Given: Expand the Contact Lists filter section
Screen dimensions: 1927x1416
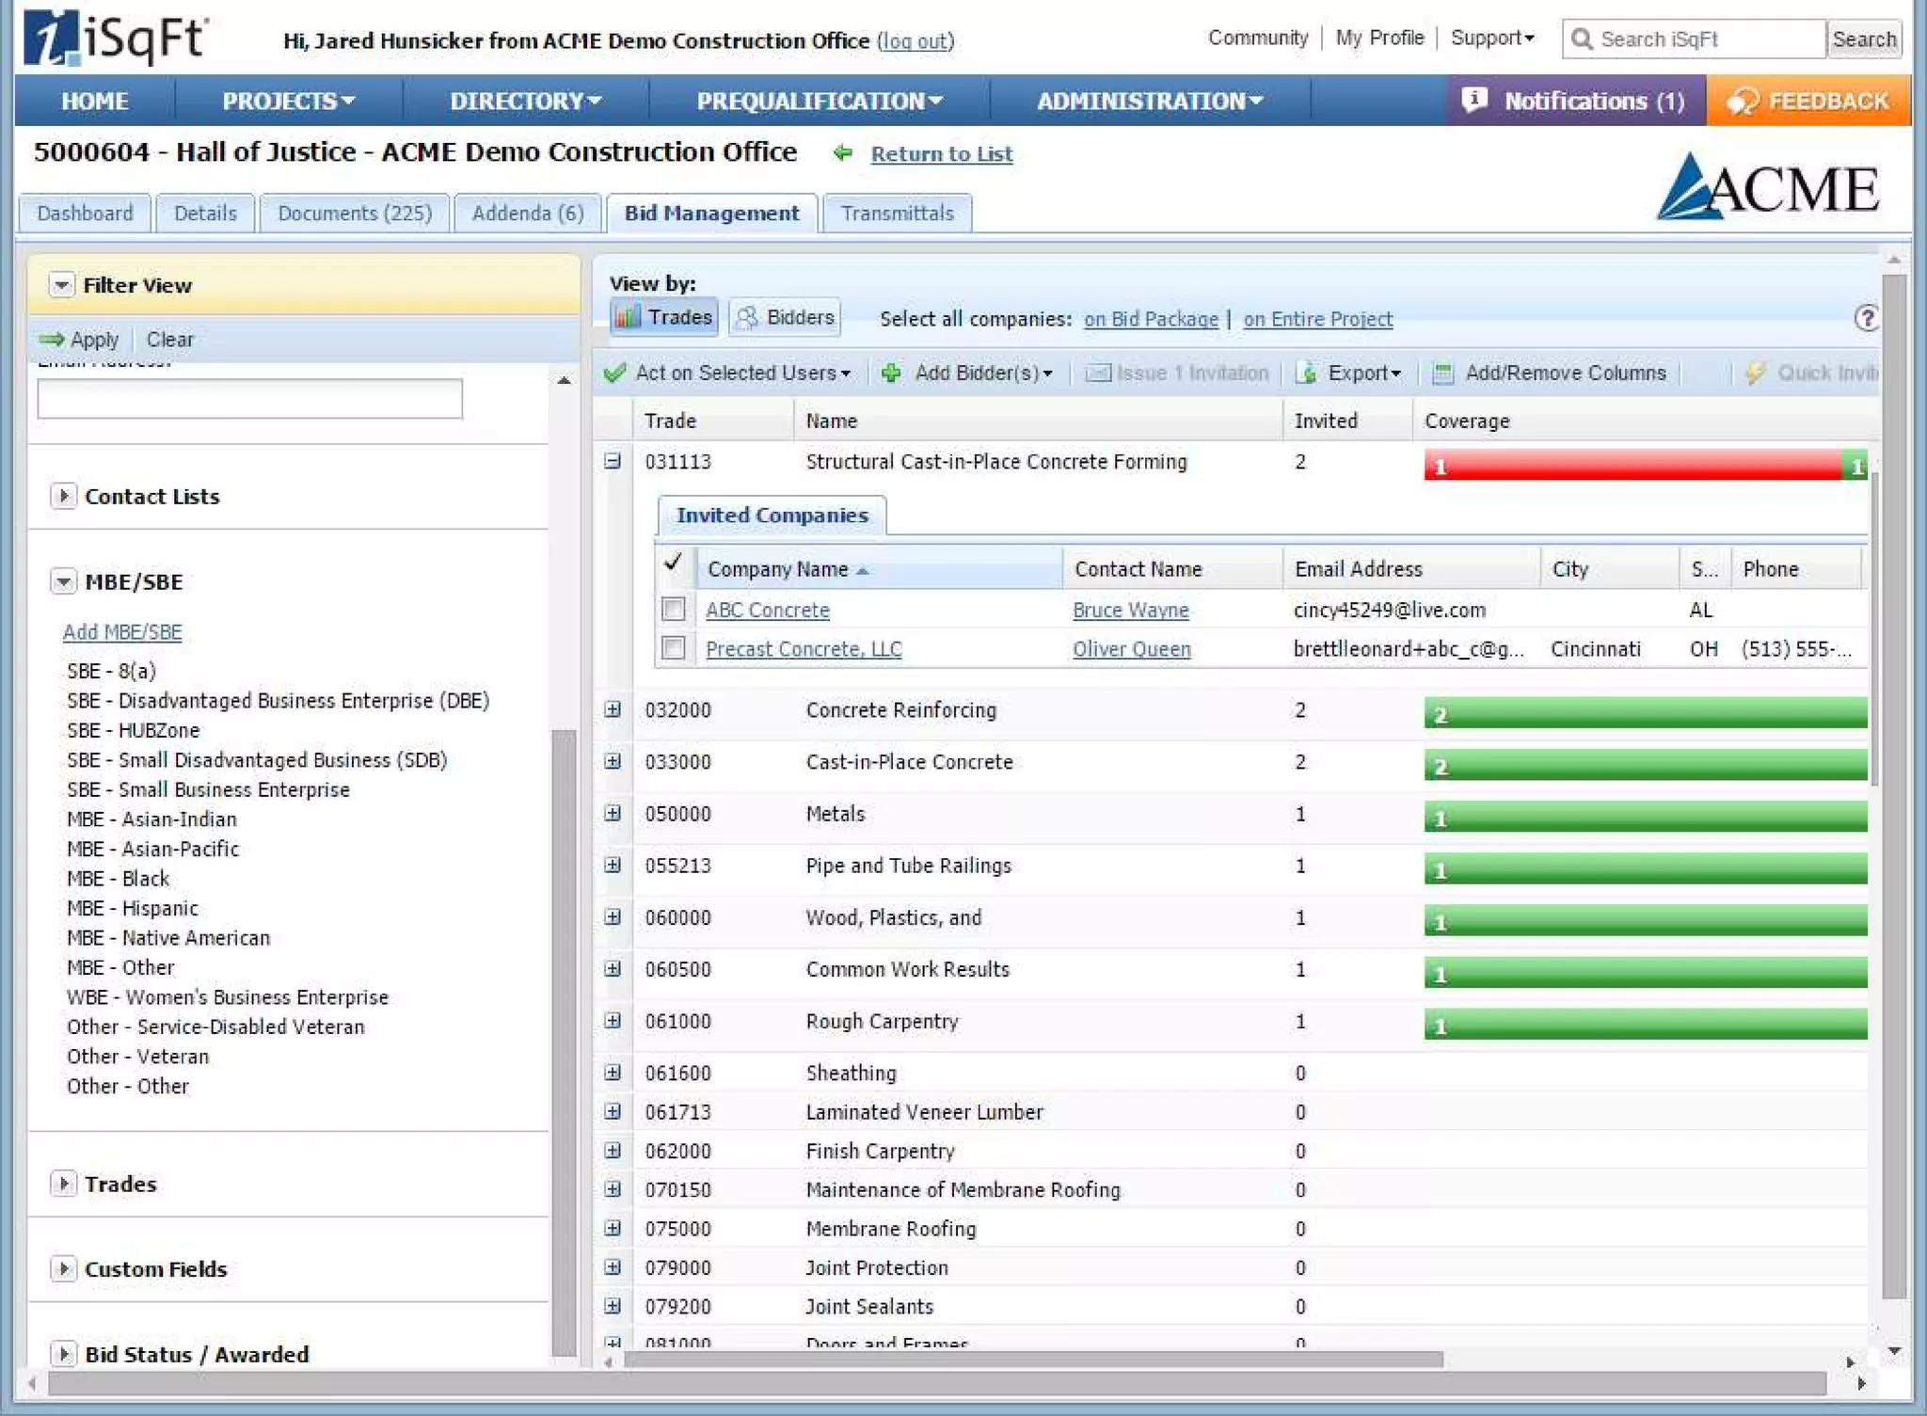Looking at the screenshot, I should [x=63, y=496].
